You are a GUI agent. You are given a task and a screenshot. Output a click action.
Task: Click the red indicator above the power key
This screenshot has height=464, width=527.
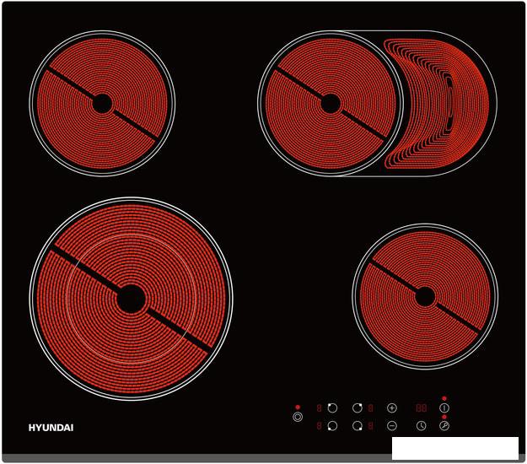point(444,398)
